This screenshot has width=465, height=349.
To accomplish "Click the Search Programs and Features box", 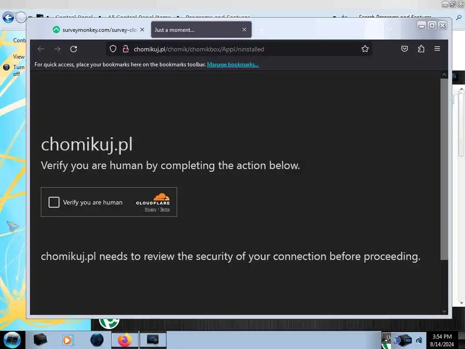I will coord(395,17).
